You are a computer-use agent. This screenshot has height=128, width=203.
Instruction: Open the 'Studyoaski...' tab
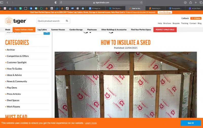click(x=175, y=8)
